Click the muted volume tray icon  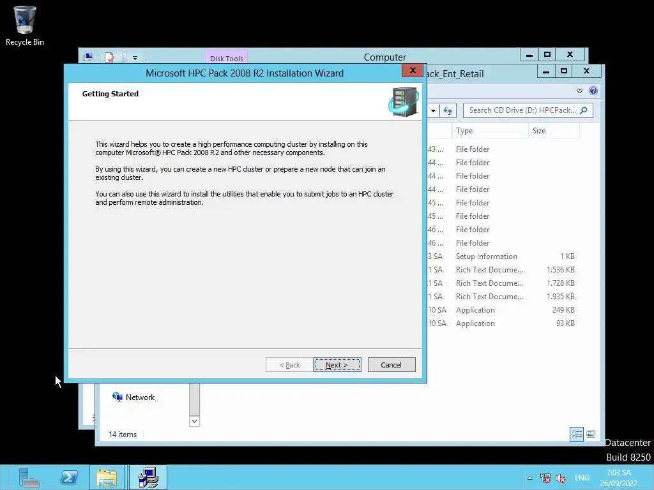pos(561,478)
